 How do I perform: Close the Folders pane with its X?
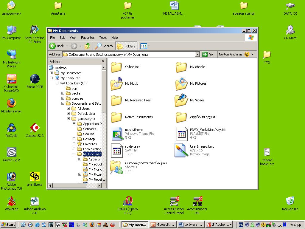(x=103, y=61)
